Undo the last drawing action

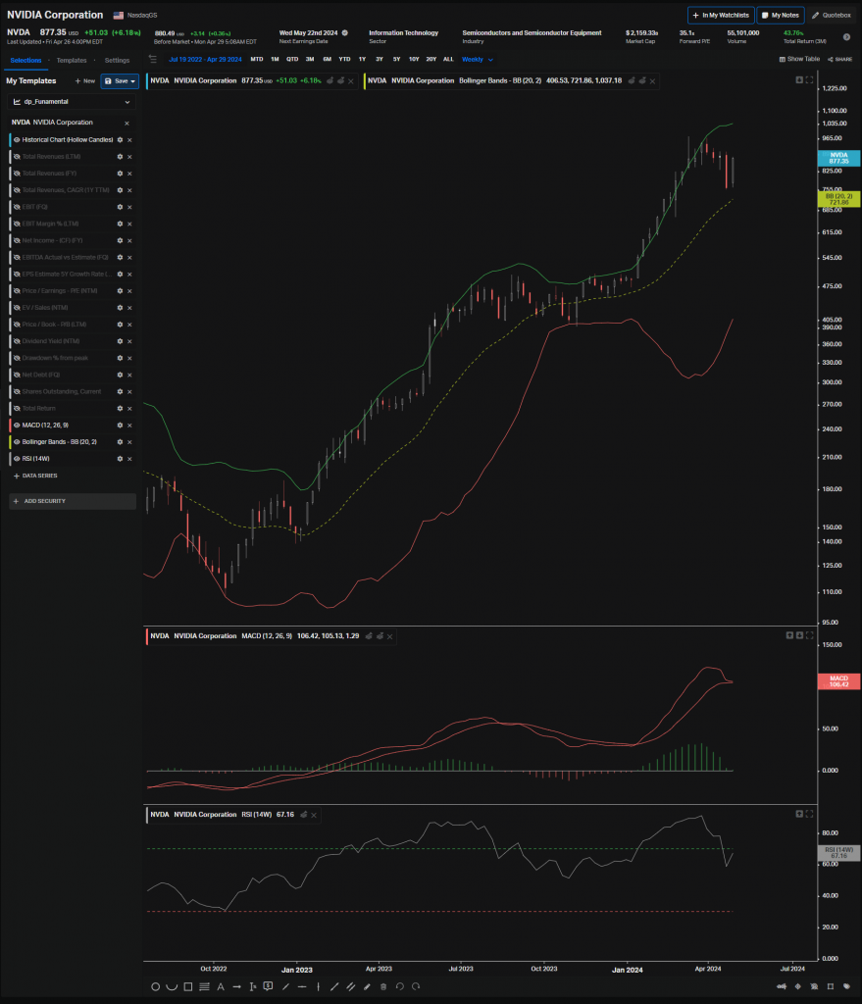click(400, 986)
